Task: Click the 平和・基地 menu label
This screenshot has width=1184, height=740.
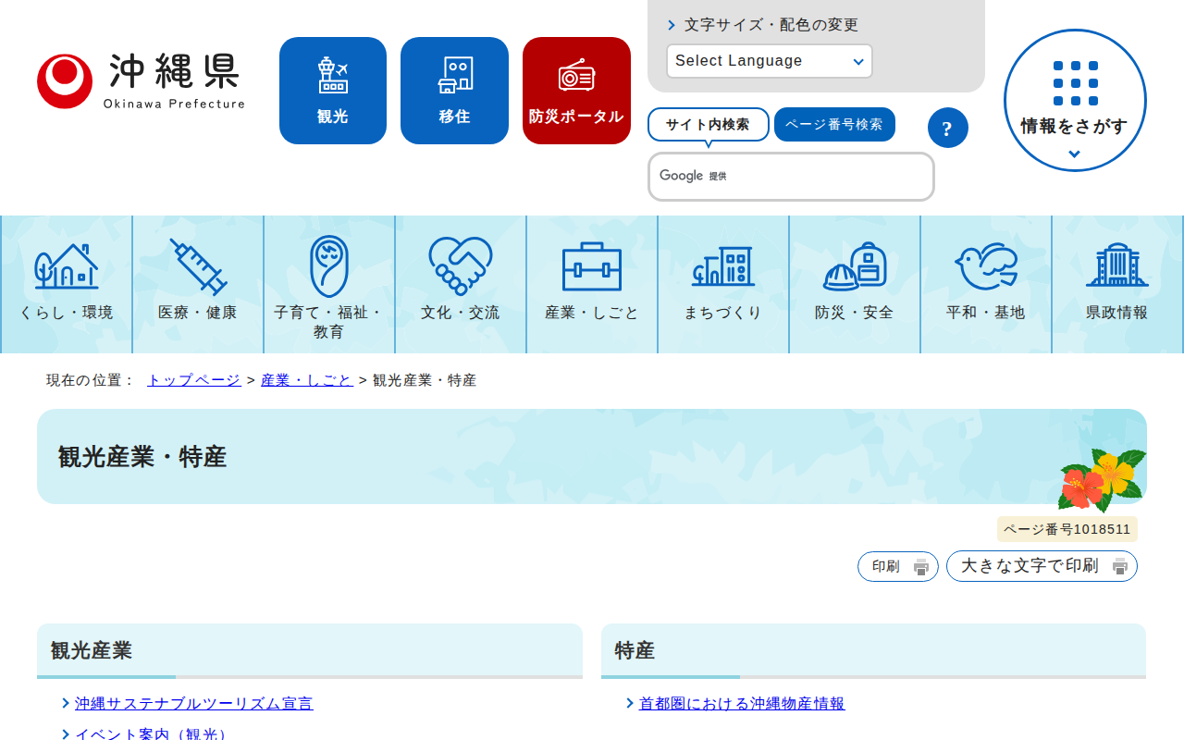Action: point(986,313)
